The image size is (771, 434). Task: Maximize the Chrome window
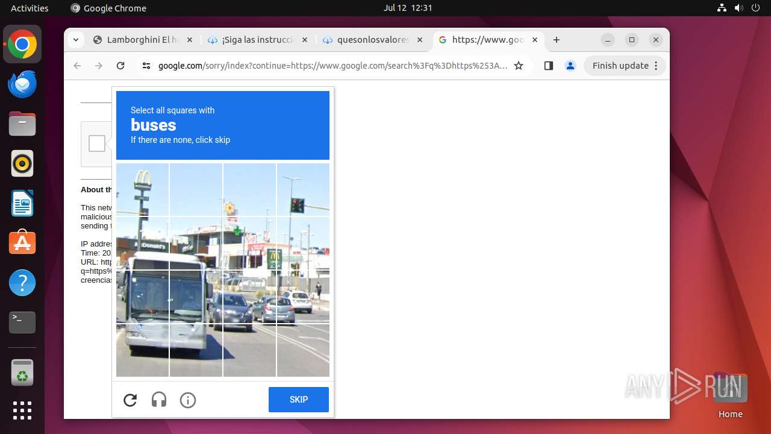click(x=632, y=40)
